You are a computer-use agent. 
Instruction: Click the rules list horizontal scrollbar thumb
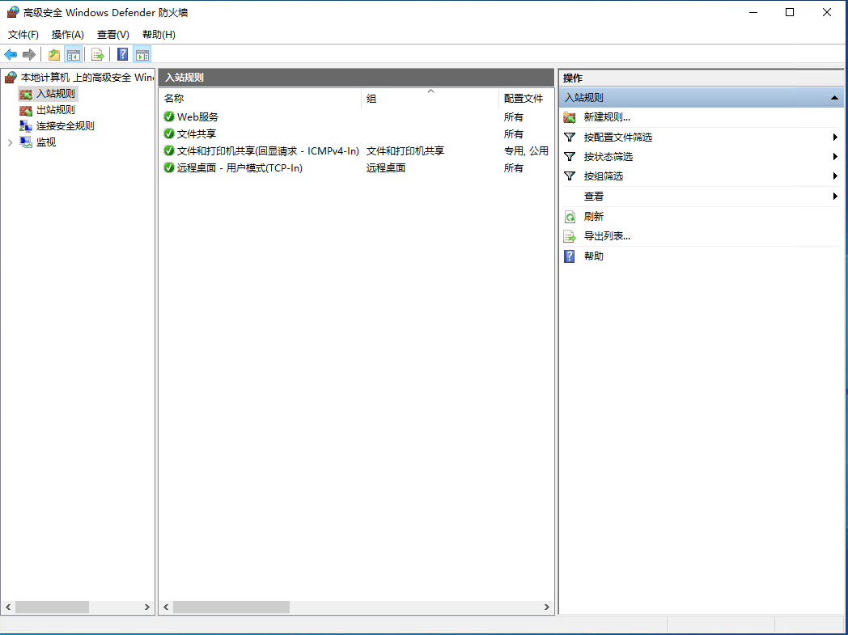pos(231,607)
